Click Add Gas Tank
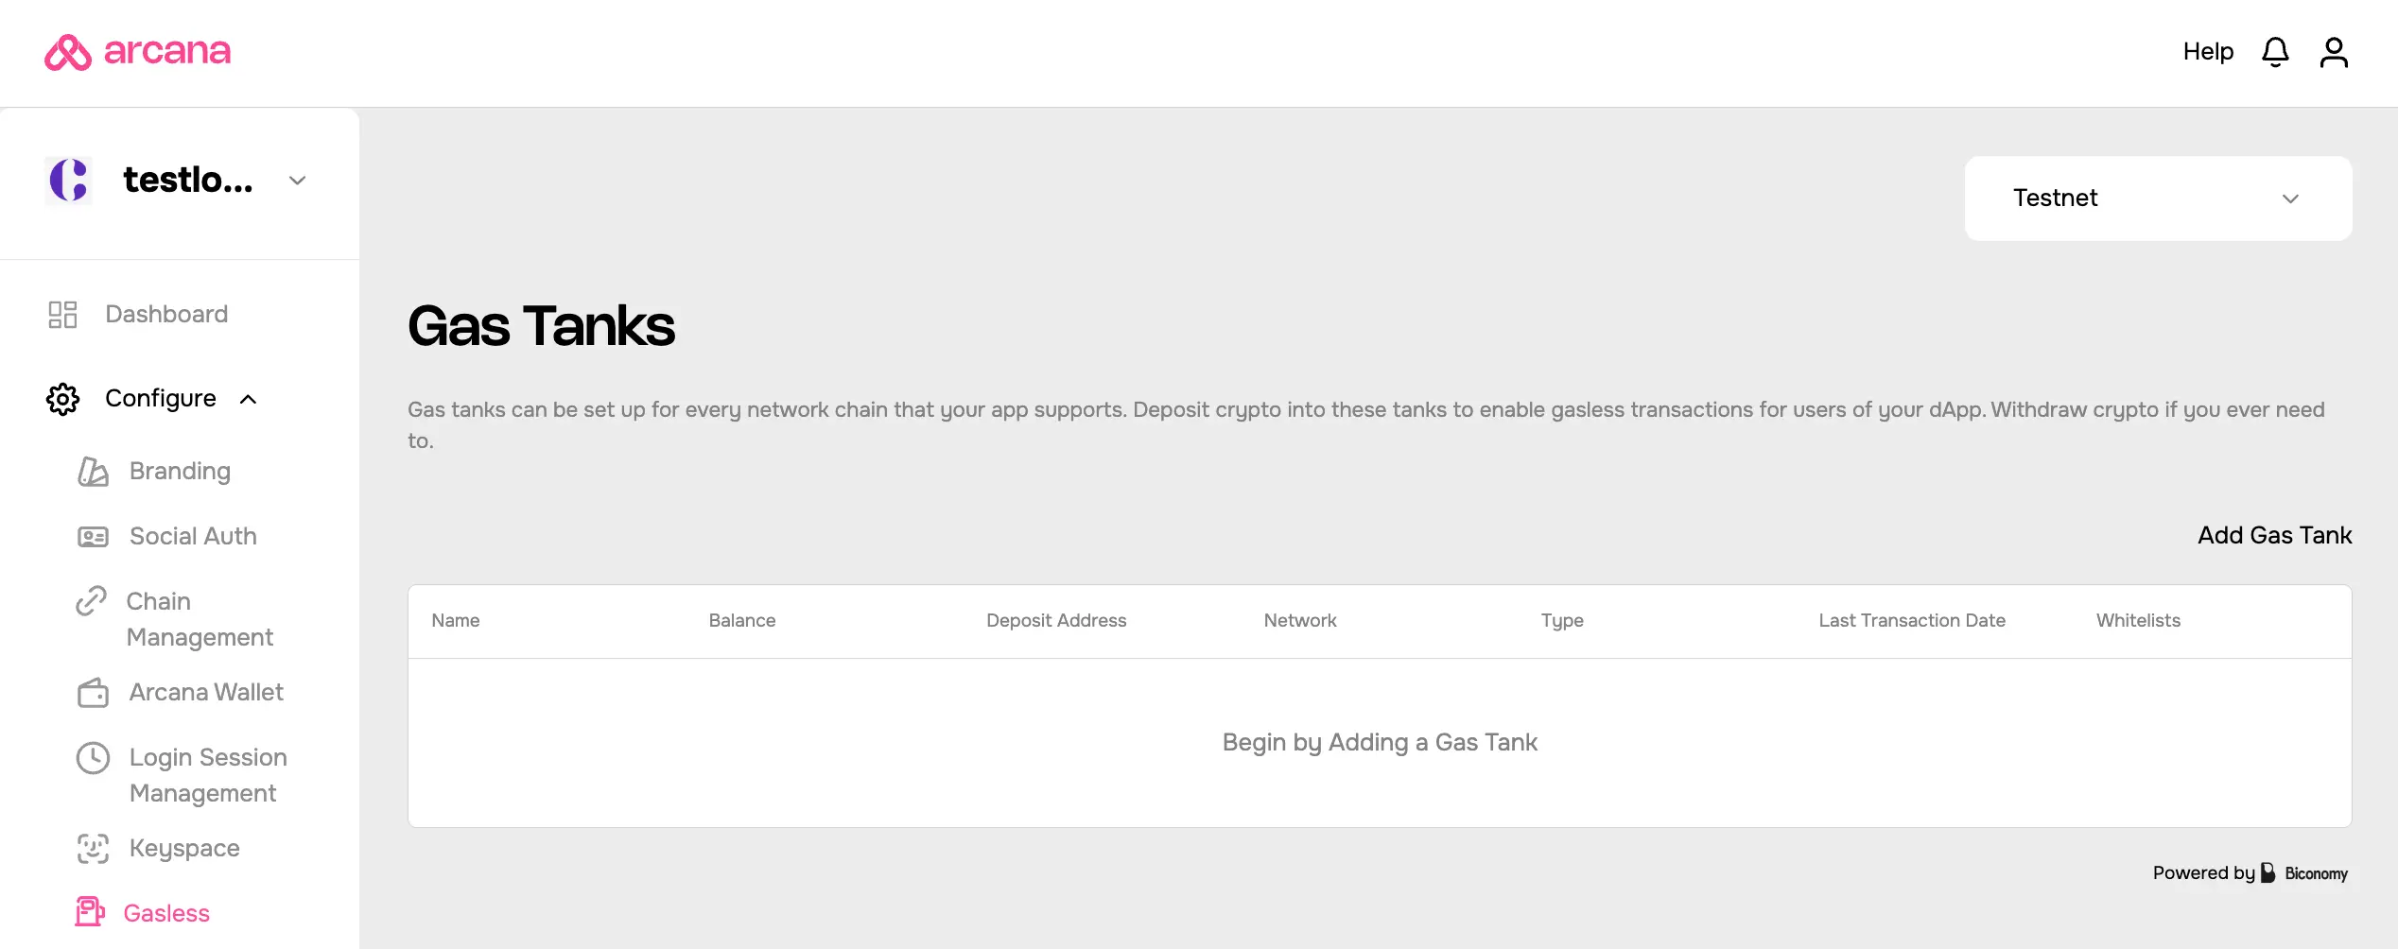The image size is (2398, 949). [2274, 536]
